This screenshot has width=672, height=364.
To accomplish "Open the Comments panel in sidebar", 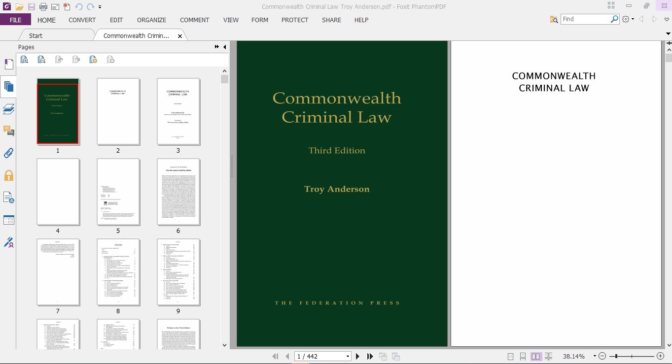I will [x=8, y=131].
